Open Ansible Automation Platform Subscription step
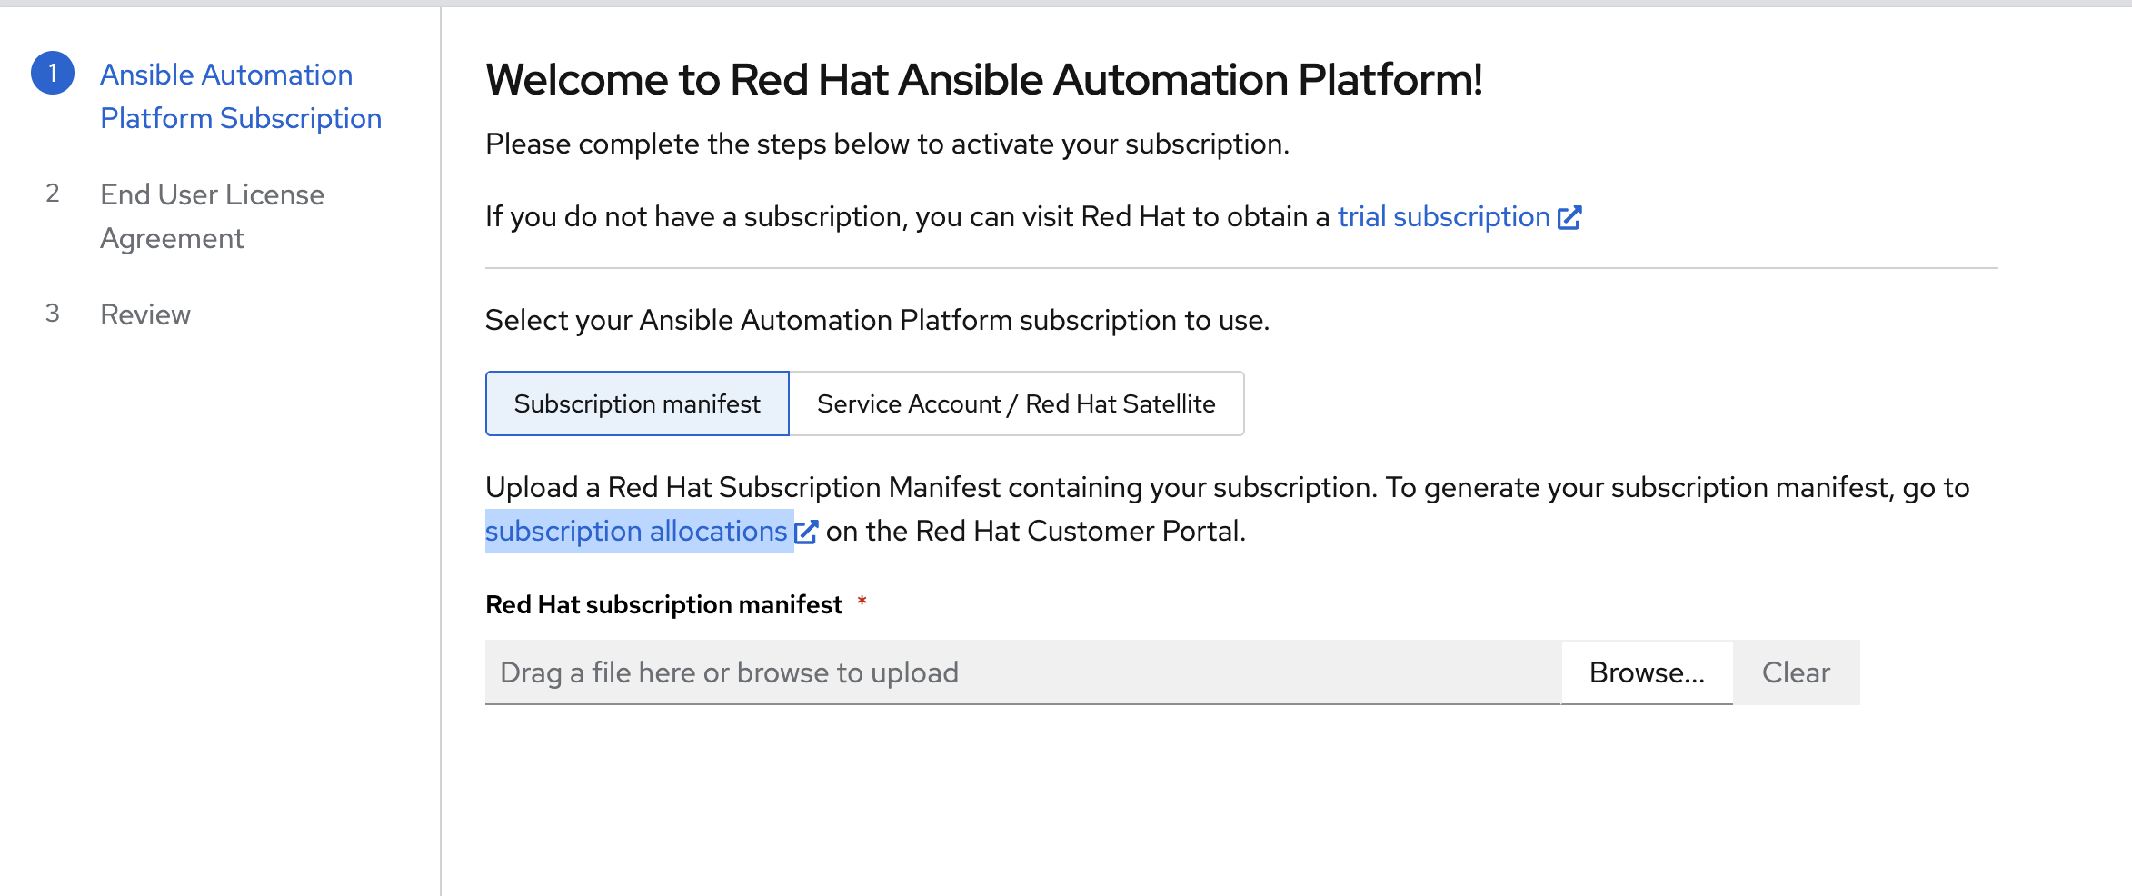 pyautogui.click(x=240, y=96)
